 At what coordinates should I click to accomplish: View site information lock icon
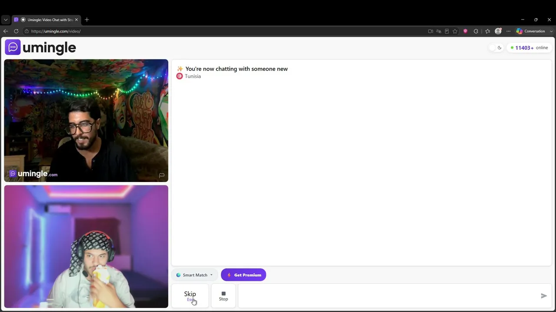(x=26, y=31)
